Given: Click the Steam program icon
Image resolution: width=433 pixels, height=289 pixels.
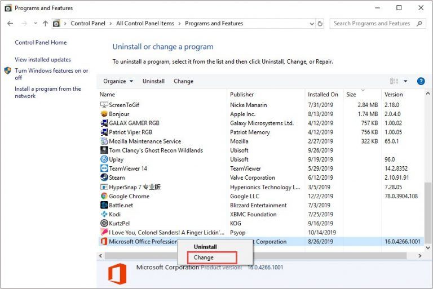Looking at the screenshot, I should [x=104, y=177].
